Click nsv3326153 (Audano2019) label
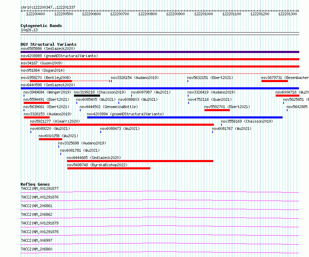309x257 pixels. 48,114
